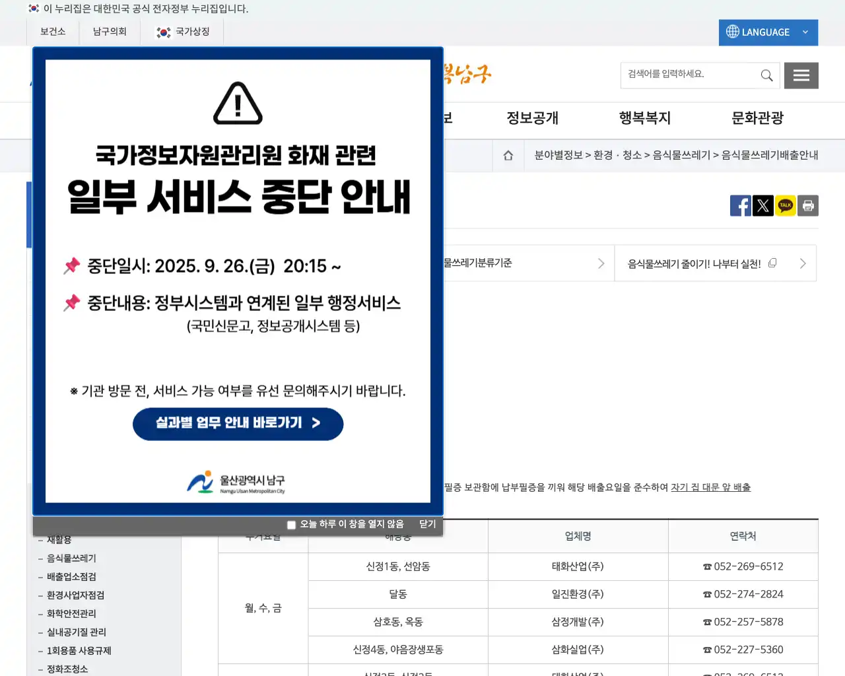Click '삼호동, 옥동' table cell
The image size is (845, 676).
[x=398, y=622]
